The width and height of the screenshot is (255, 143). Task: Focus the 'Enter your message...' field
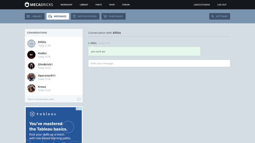pos(159,63)
